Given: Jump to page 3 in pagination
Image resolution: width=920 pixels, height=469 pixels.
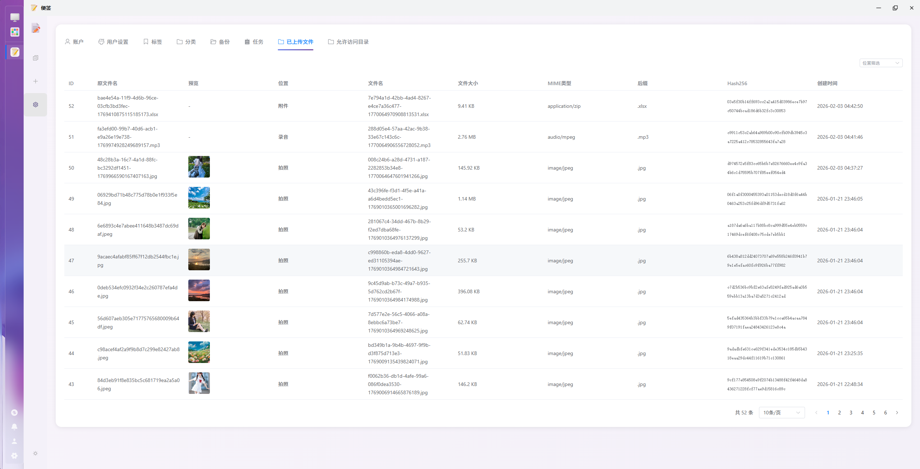Looking at the screenshot, I should tap(851, 413).
